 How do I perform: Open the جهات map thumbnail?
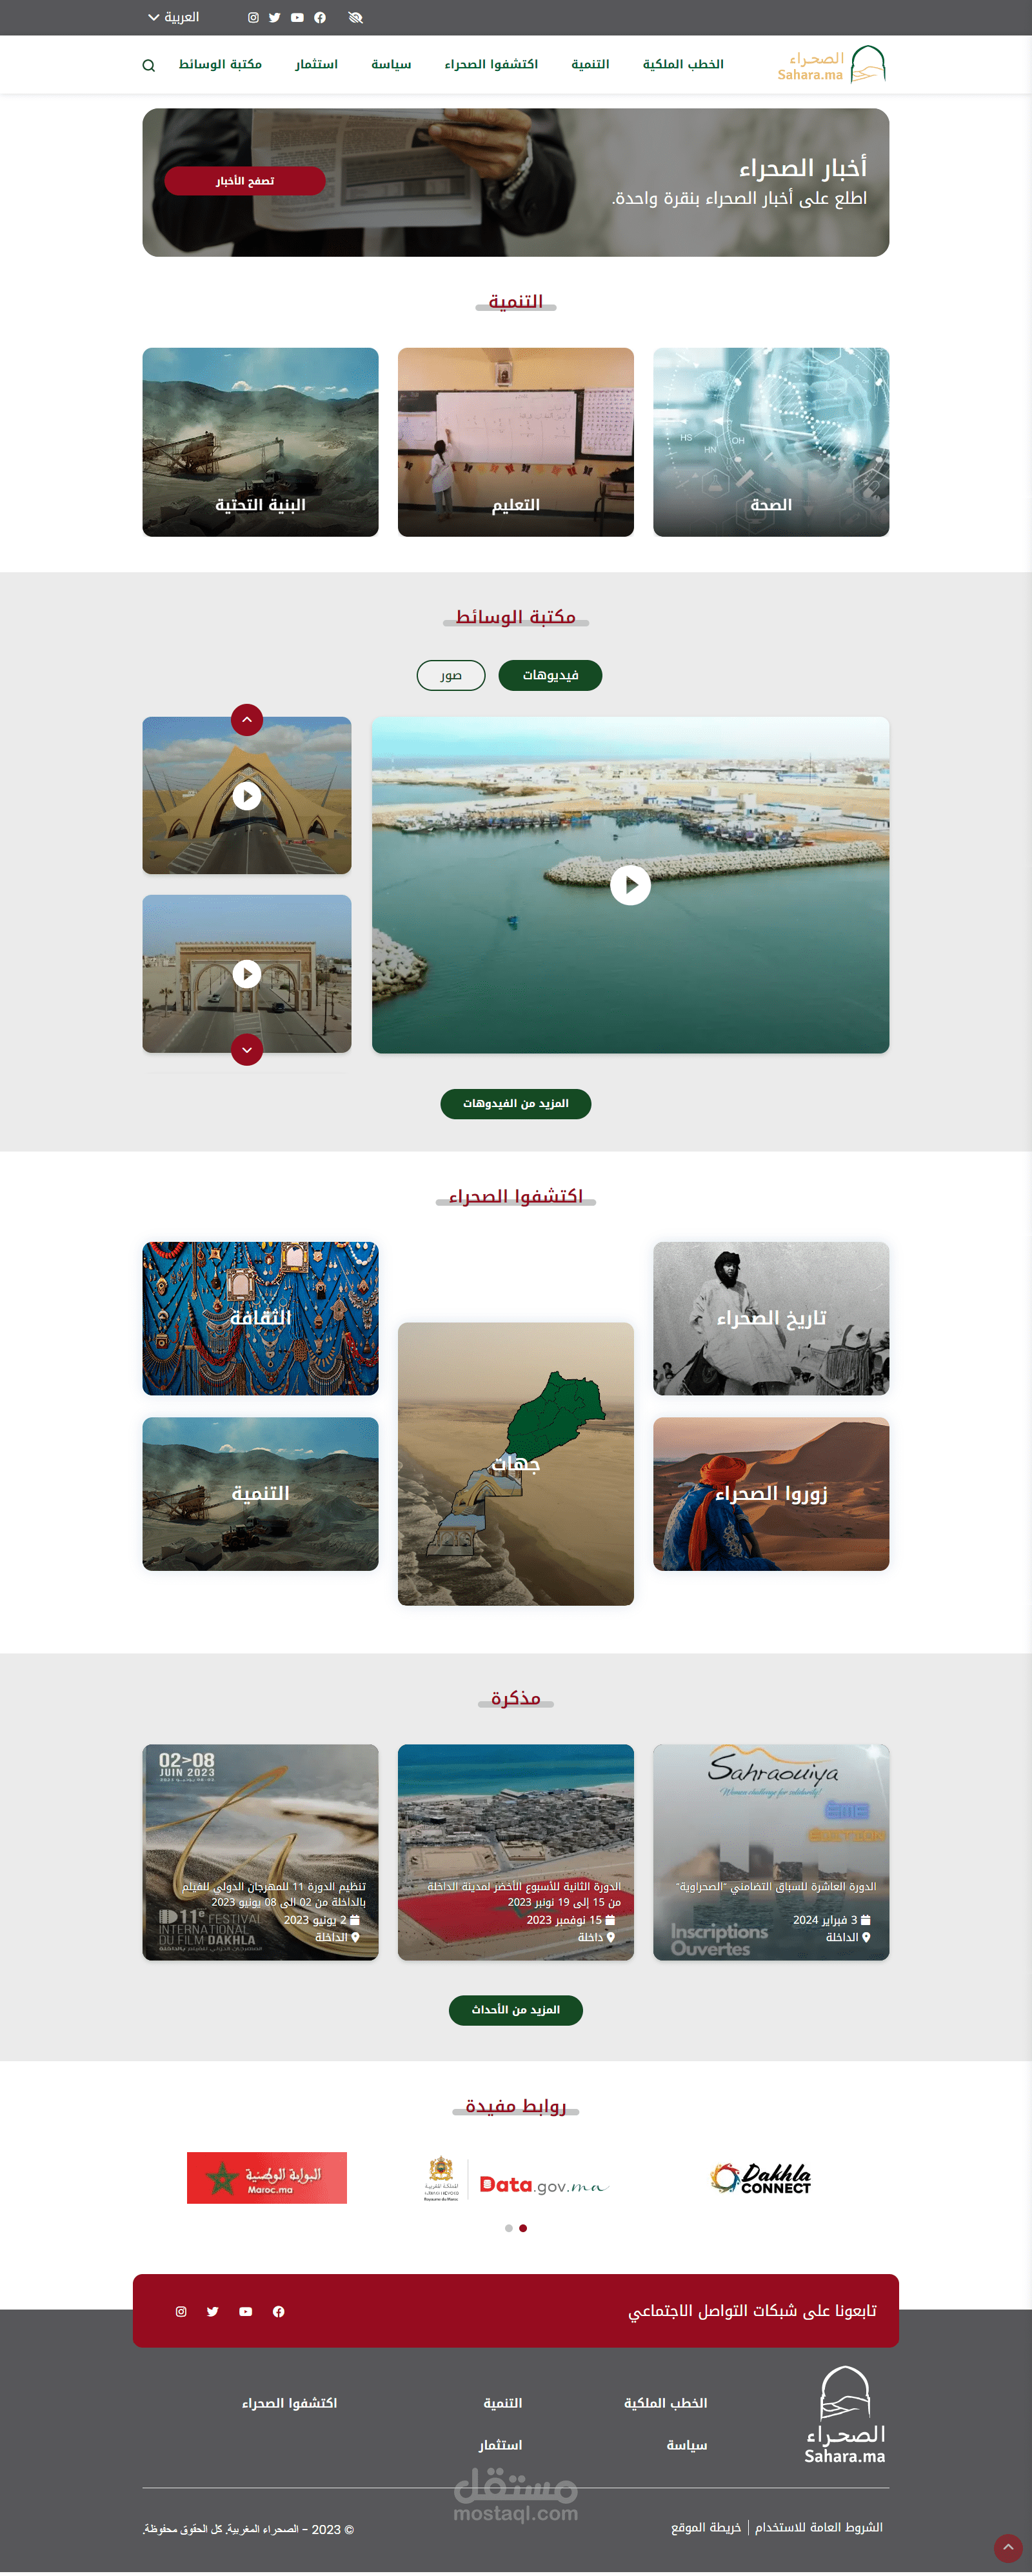516,1463
